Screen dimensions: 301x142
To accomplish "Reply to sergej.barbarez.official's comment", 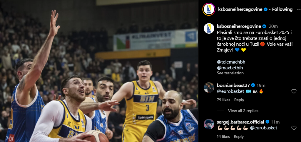I will pos(239,136).
